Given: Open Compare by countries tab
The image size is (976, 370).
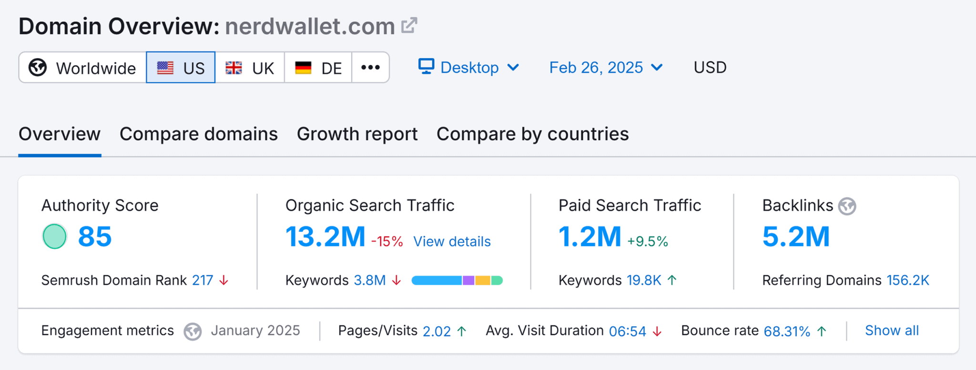Looking at the screenshot, I should (x=533, y=134).
